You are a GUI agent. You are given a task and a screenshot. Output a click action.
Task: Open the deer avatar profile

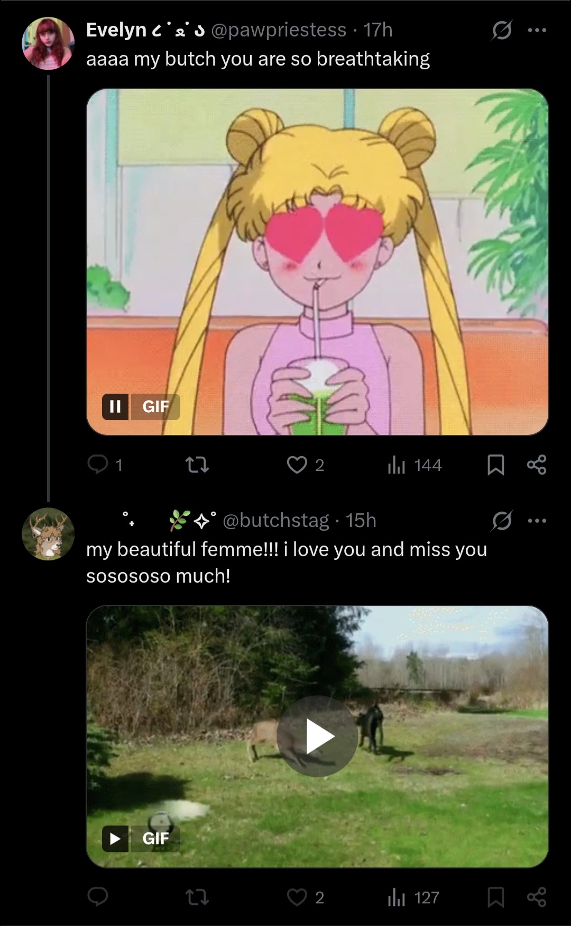pyautogui.click(x=48, y=534)
